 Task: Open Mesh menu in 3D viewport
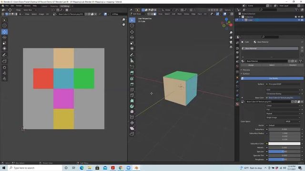[x=179, y=14]
